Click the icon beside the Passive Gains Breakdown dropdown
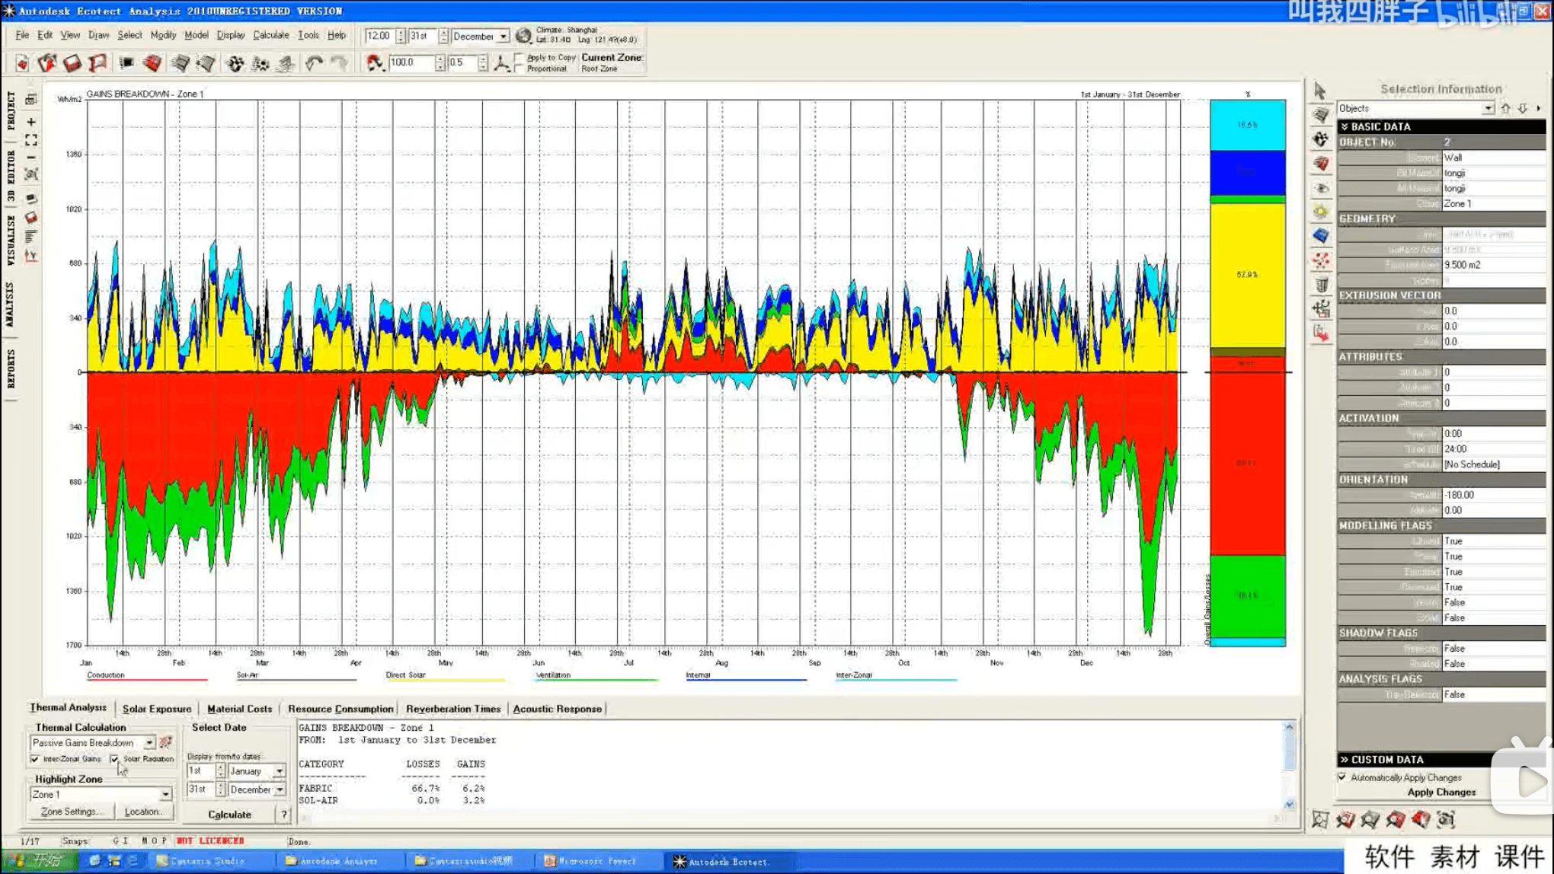Viewport: 1554px width, 874px height. 165,742
